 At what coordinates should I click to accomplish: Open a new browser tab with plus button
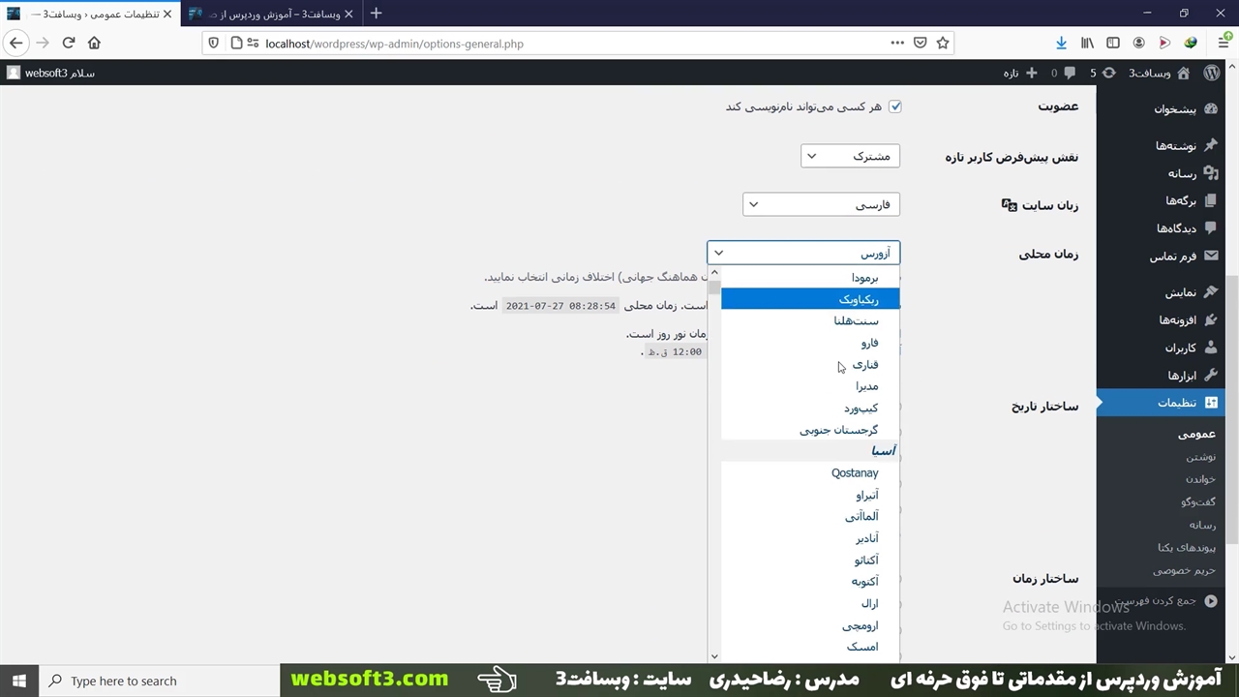click(377, 13)
